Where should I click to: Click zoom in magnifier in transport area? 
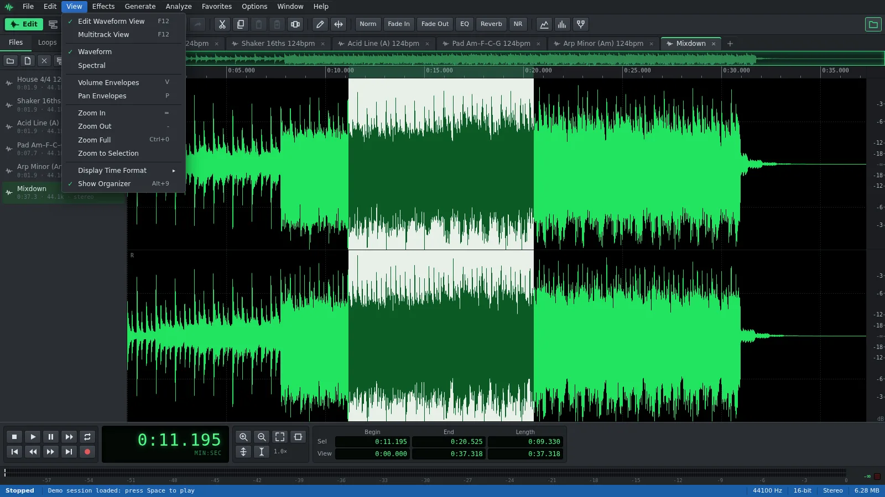(243, 437)
